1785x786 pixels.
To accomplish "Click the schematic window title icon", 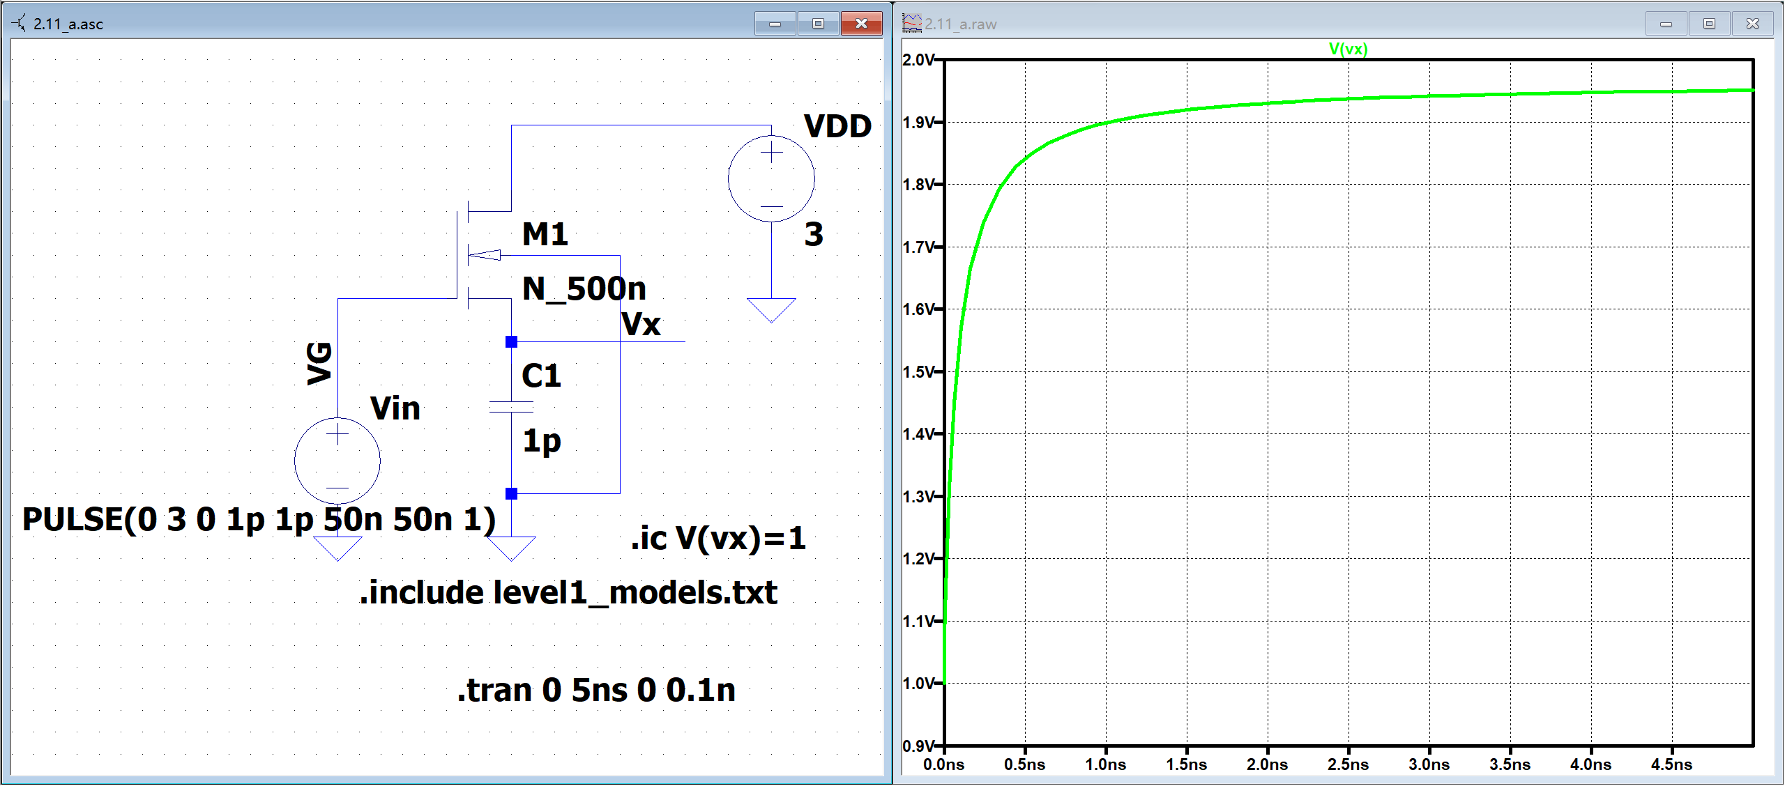I will pos(19,23).
